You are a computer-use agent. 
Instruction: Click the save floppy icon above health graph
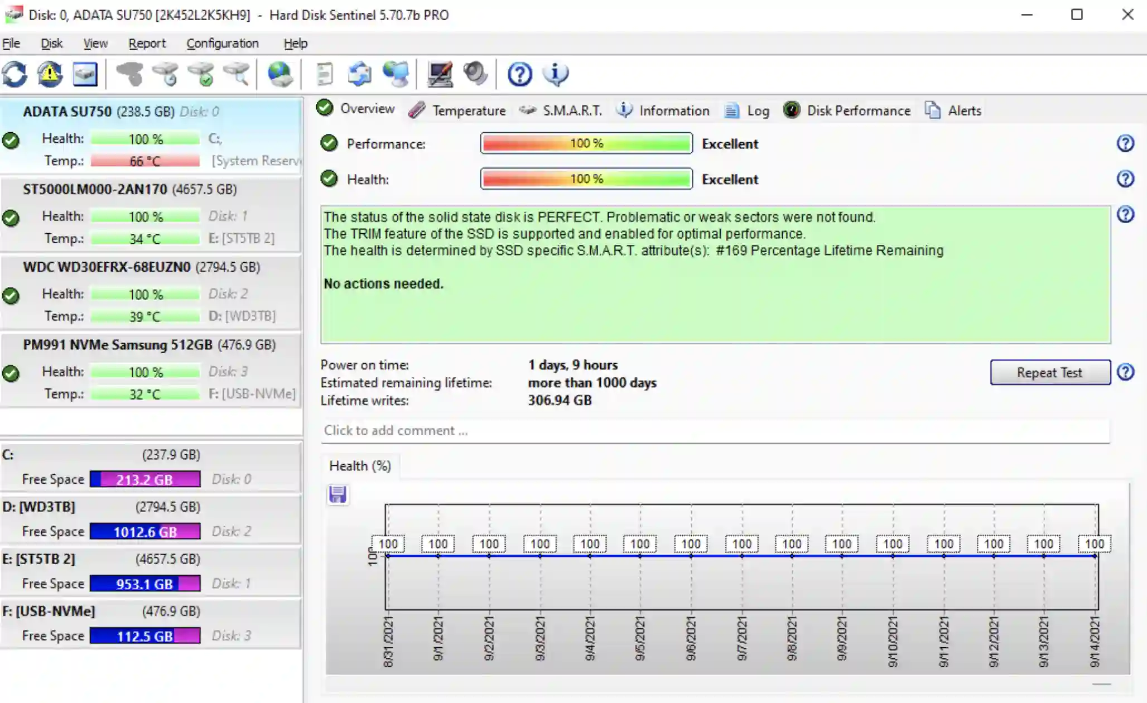pos(338,494)
